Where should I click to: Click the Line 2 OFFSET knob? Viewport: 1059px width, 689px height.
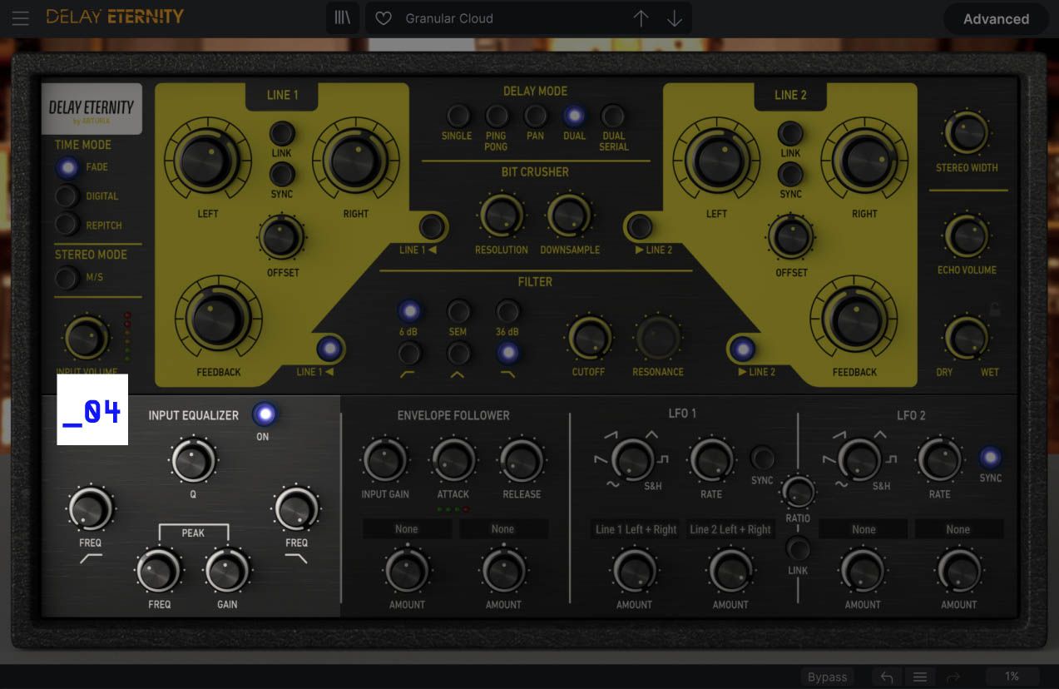point(790,236)
